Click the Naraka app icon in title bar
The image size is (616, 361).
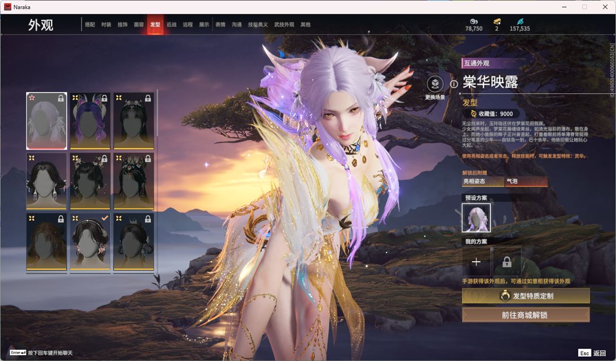tap(7, 7)
